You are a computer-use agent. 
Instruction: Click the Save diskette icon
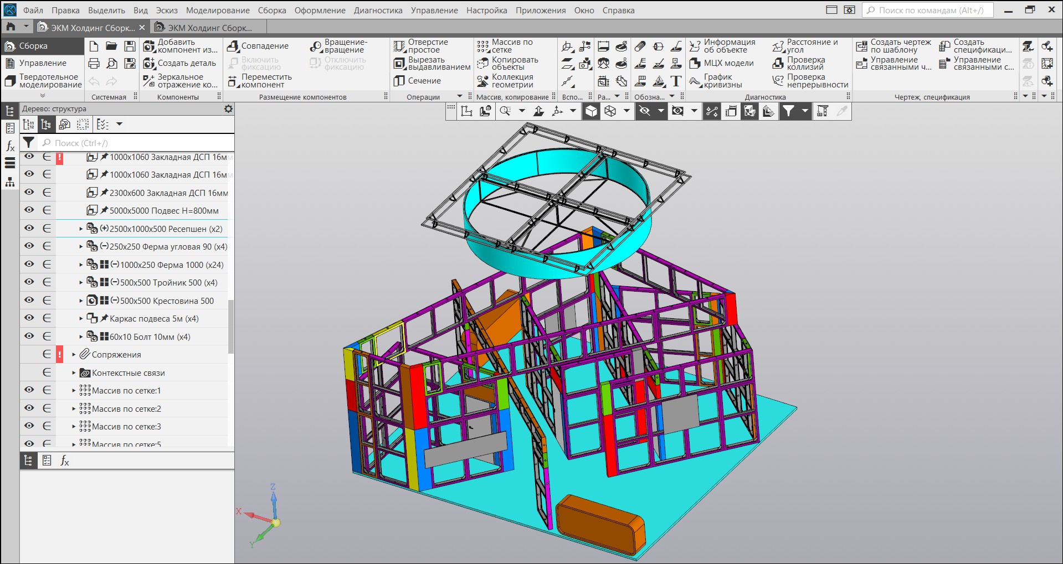point(130,46)
